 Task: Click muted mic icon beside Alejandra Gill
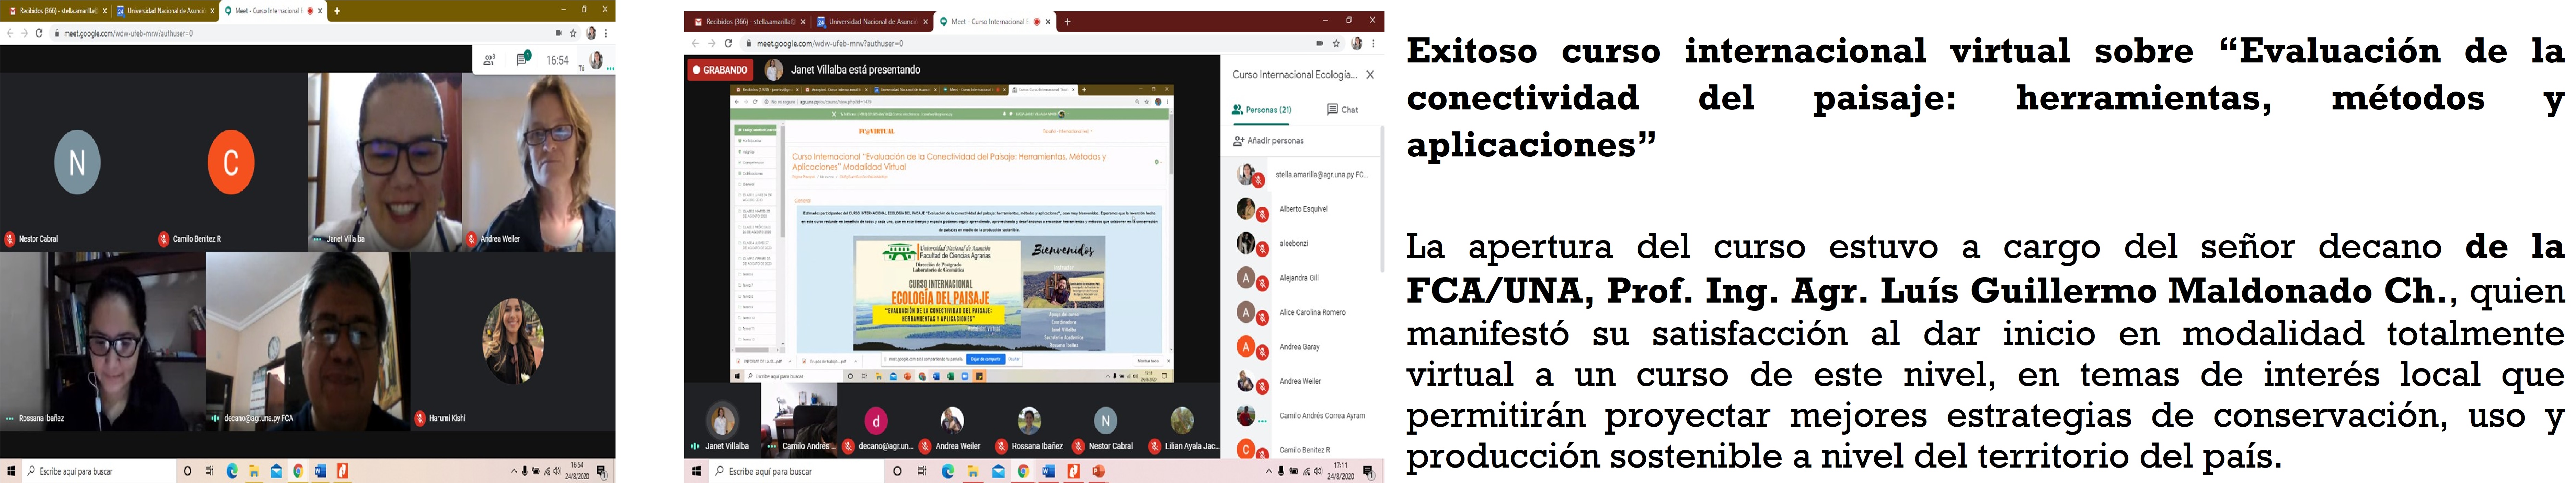click(1262, 284)
